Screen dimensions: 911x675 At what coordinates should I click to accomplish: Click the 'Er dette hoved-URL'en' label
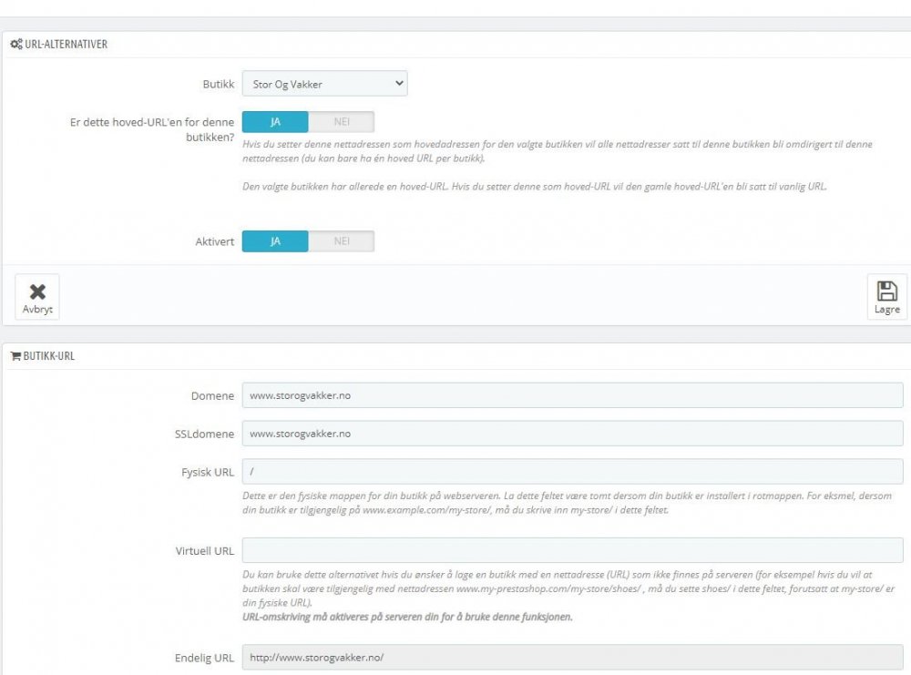(x=151, y=129)
